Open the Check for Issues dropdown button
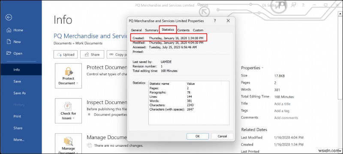343x154 pixels. (68, 111)
